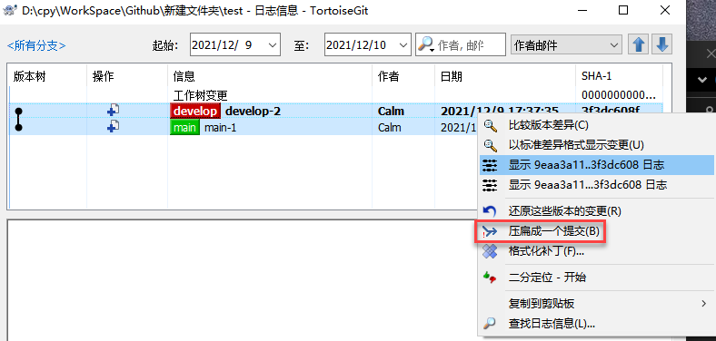
Task: Click the squash arrow icon beside 压扁成一个提交
Action: (x=490, y=231)
